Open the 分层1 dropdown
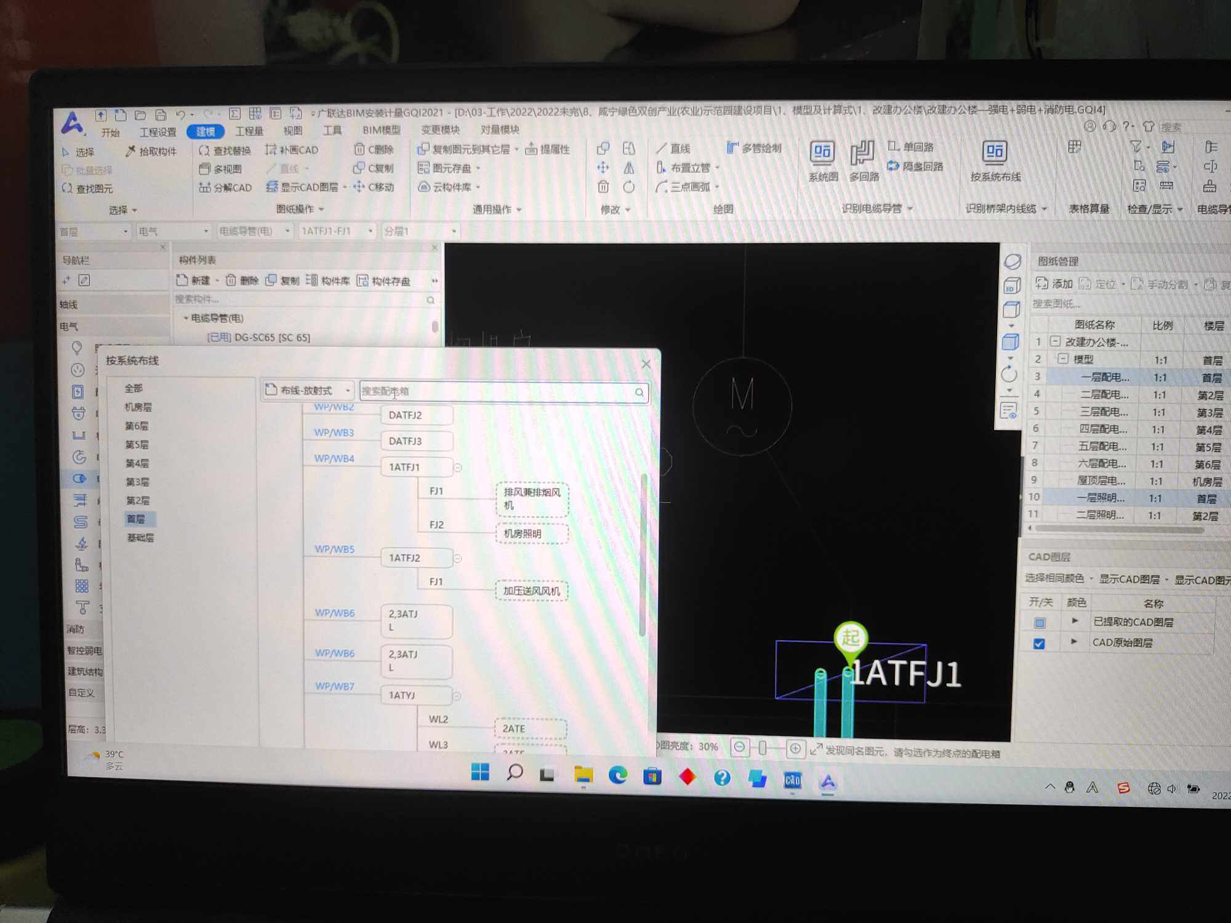The image size is (1231, 923). coord(420,231)
